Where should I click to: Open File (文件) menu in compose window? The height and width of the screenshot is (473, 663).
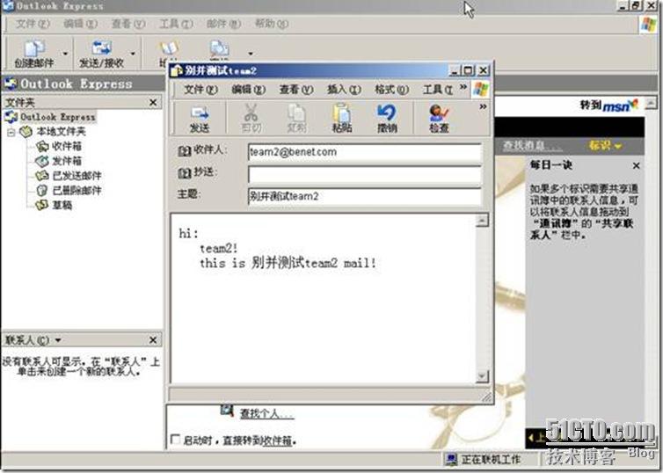(x=200, y=90)
